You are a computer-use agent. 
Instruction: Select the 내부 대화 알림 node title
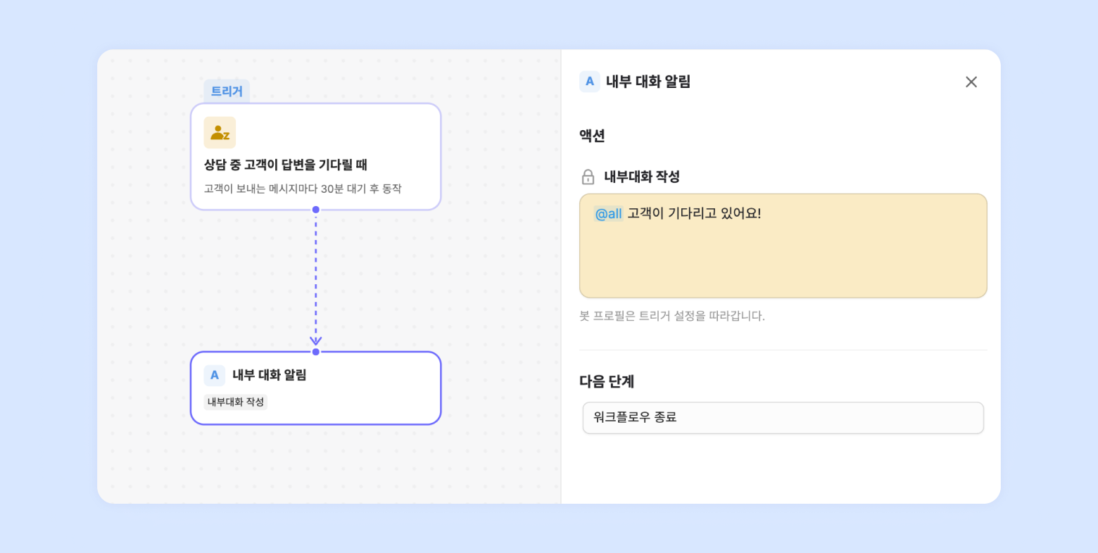coord(270,376)
